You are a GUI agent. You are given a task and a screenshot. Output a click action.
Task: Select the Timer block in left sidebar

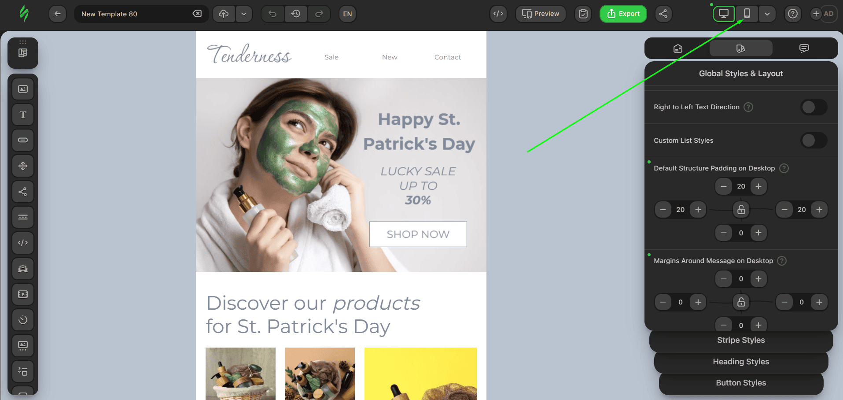point(23,320)
